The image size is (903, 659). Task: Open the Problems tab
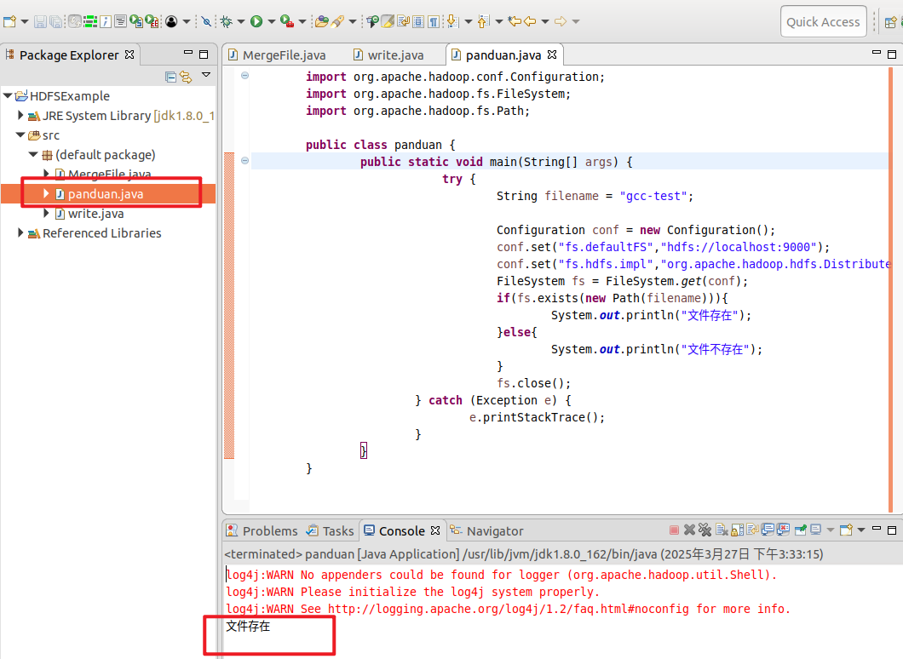click(x=269, y=530)
